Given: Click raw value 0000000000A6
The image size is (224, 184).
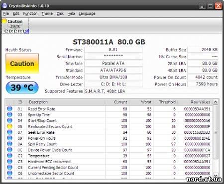Looking at the screenshot, I should 197,121.
